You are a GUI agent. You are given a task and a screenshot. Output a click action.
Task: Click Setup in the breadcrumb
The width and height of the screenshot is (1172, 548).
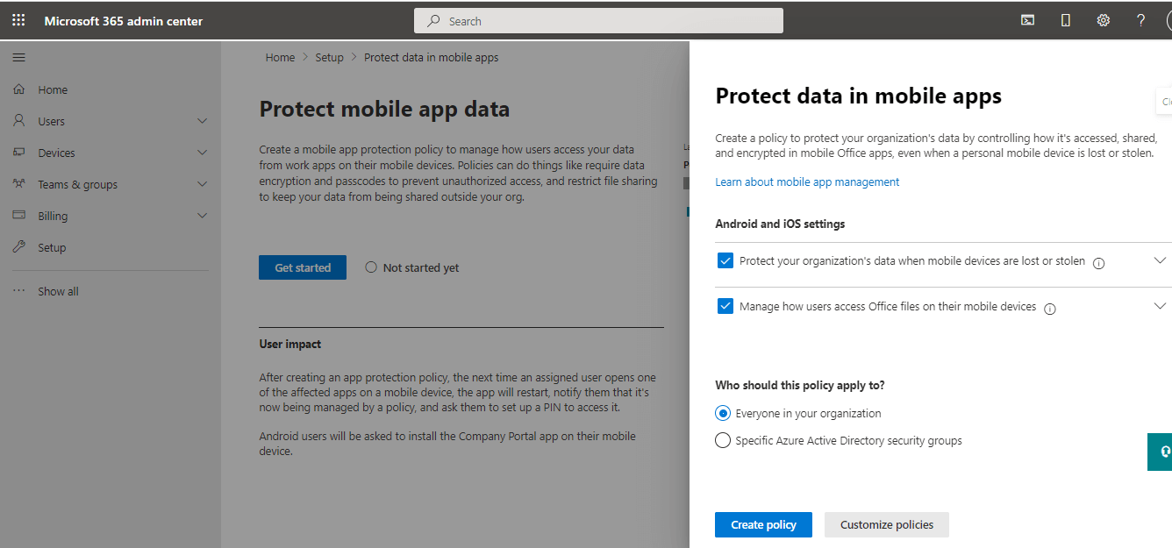(x=330, y=57)
